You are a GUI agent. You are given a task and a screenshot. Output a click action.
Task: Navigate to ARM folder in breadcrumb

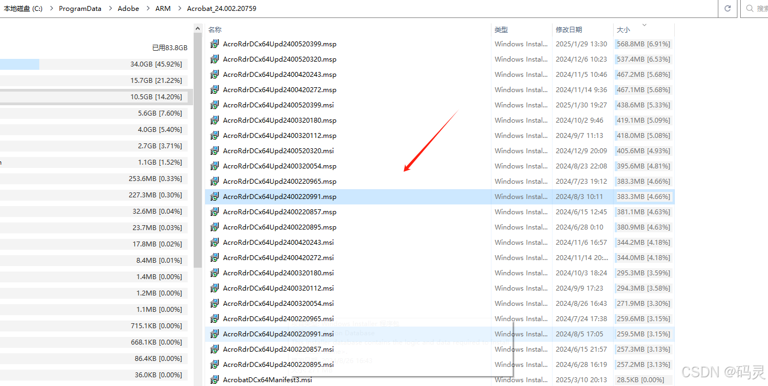[x=163, y=9]
